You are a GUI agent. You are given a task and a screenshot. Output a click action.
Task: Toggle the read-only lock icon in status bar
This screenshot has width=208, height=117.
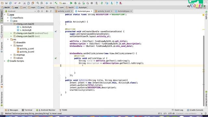click(201, 113)
